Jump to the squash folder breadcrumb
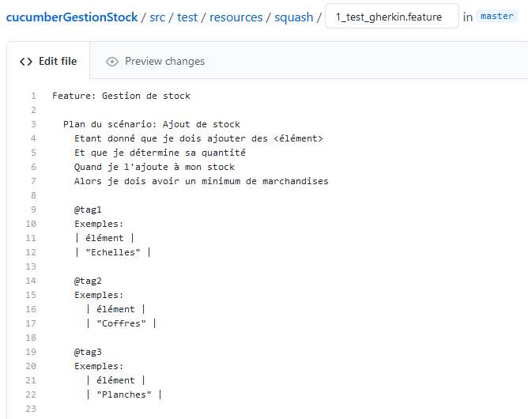 coord(294,17)
